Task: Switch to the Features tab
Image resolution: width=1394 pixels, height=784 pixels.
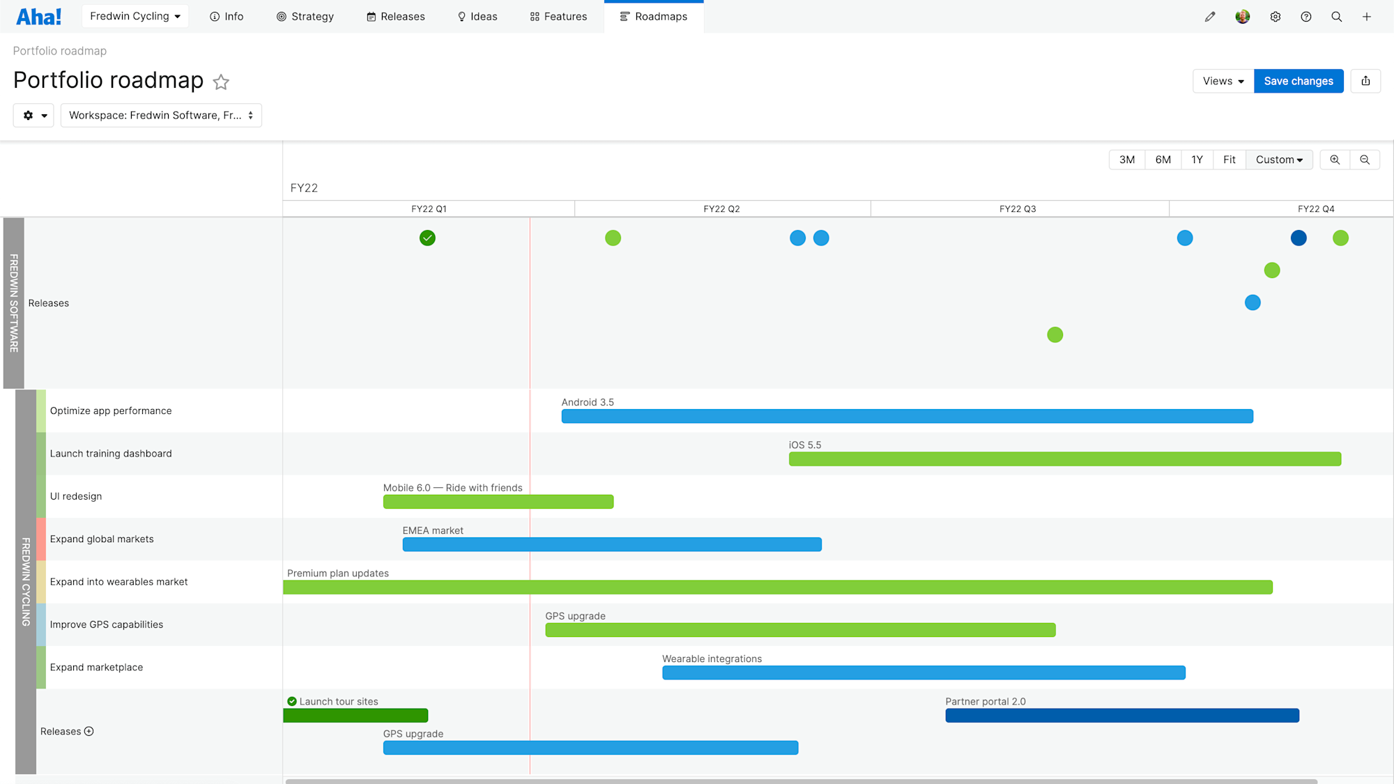Action: coord(558,16)
